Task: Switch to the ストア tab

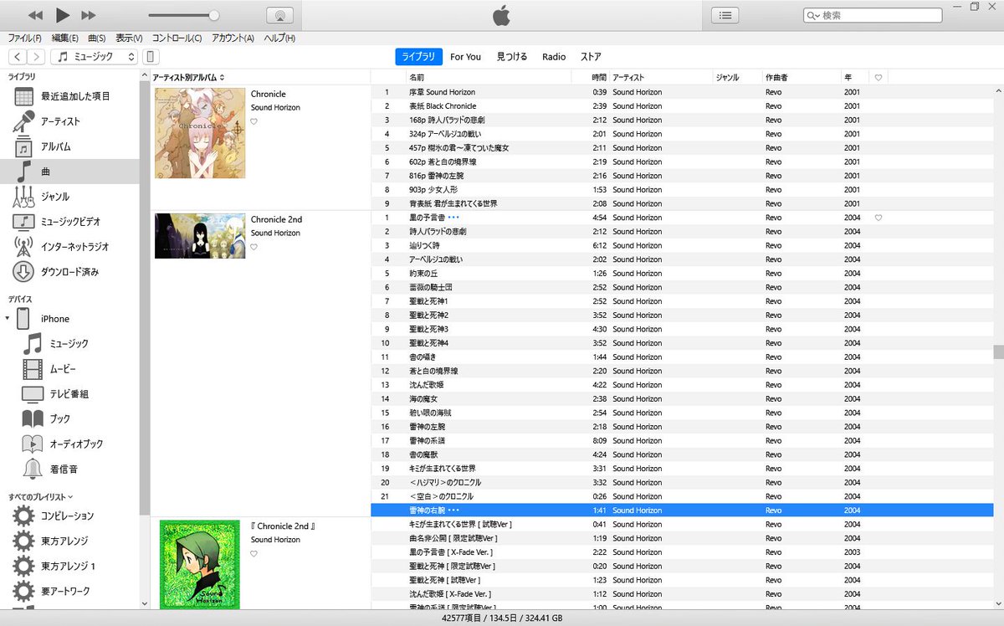Action: (x=591, y=57)
